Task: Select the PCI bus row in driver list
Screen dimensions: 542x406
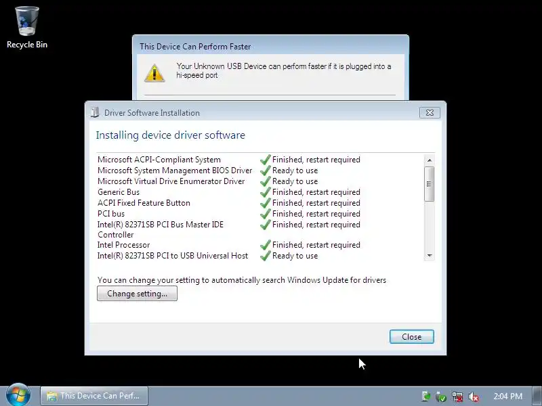Action: 260,214
